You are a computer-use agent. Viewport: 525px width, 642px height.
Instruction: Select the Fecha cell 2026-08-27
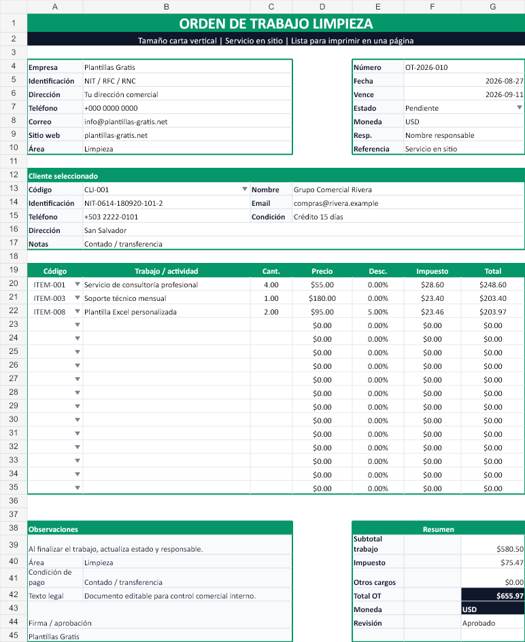[464, 81]
